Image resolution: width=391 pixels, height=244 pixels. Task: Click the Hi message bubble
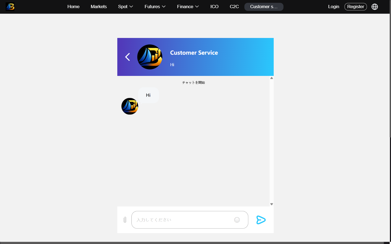149,95
